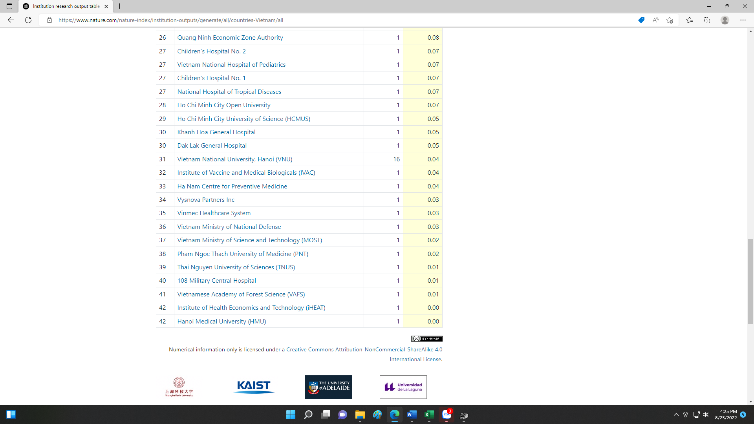
Task: Click the vertical scrollbar thumb
Action: [750, 281]
